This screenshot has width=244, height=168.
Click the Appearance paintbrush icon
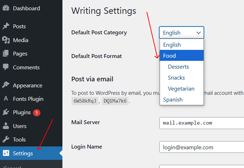[x=6, y=85]
